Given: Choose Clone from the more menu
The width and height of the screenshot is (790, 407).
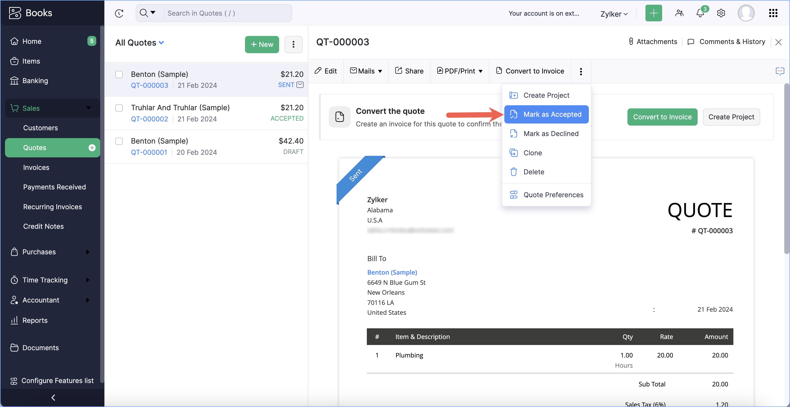Looking at the screenshot, I should point(532,153).
